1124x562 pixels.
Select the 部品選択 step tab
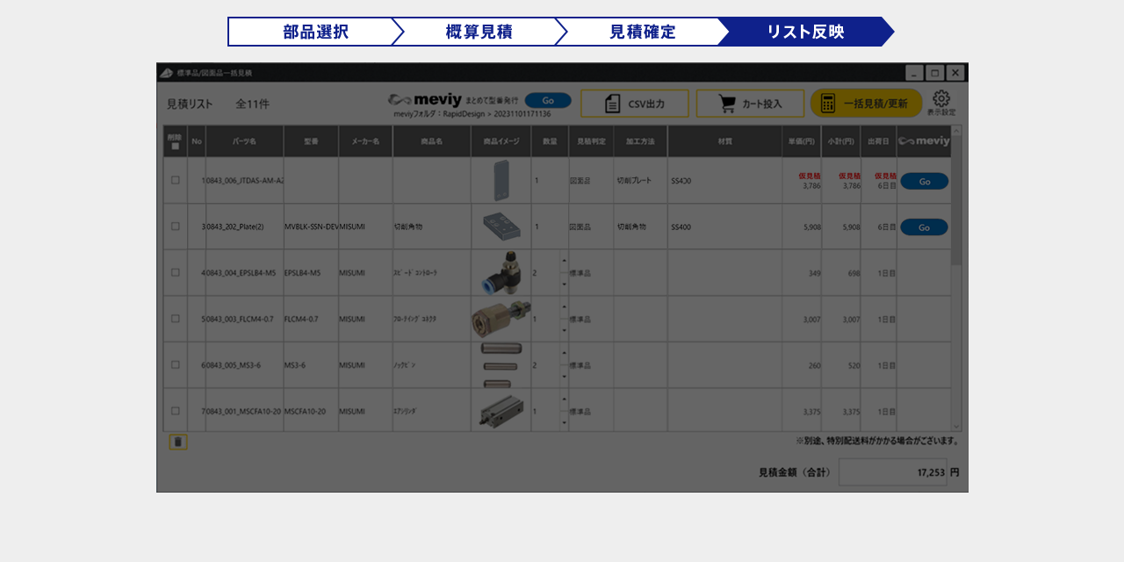click(311, 32)
